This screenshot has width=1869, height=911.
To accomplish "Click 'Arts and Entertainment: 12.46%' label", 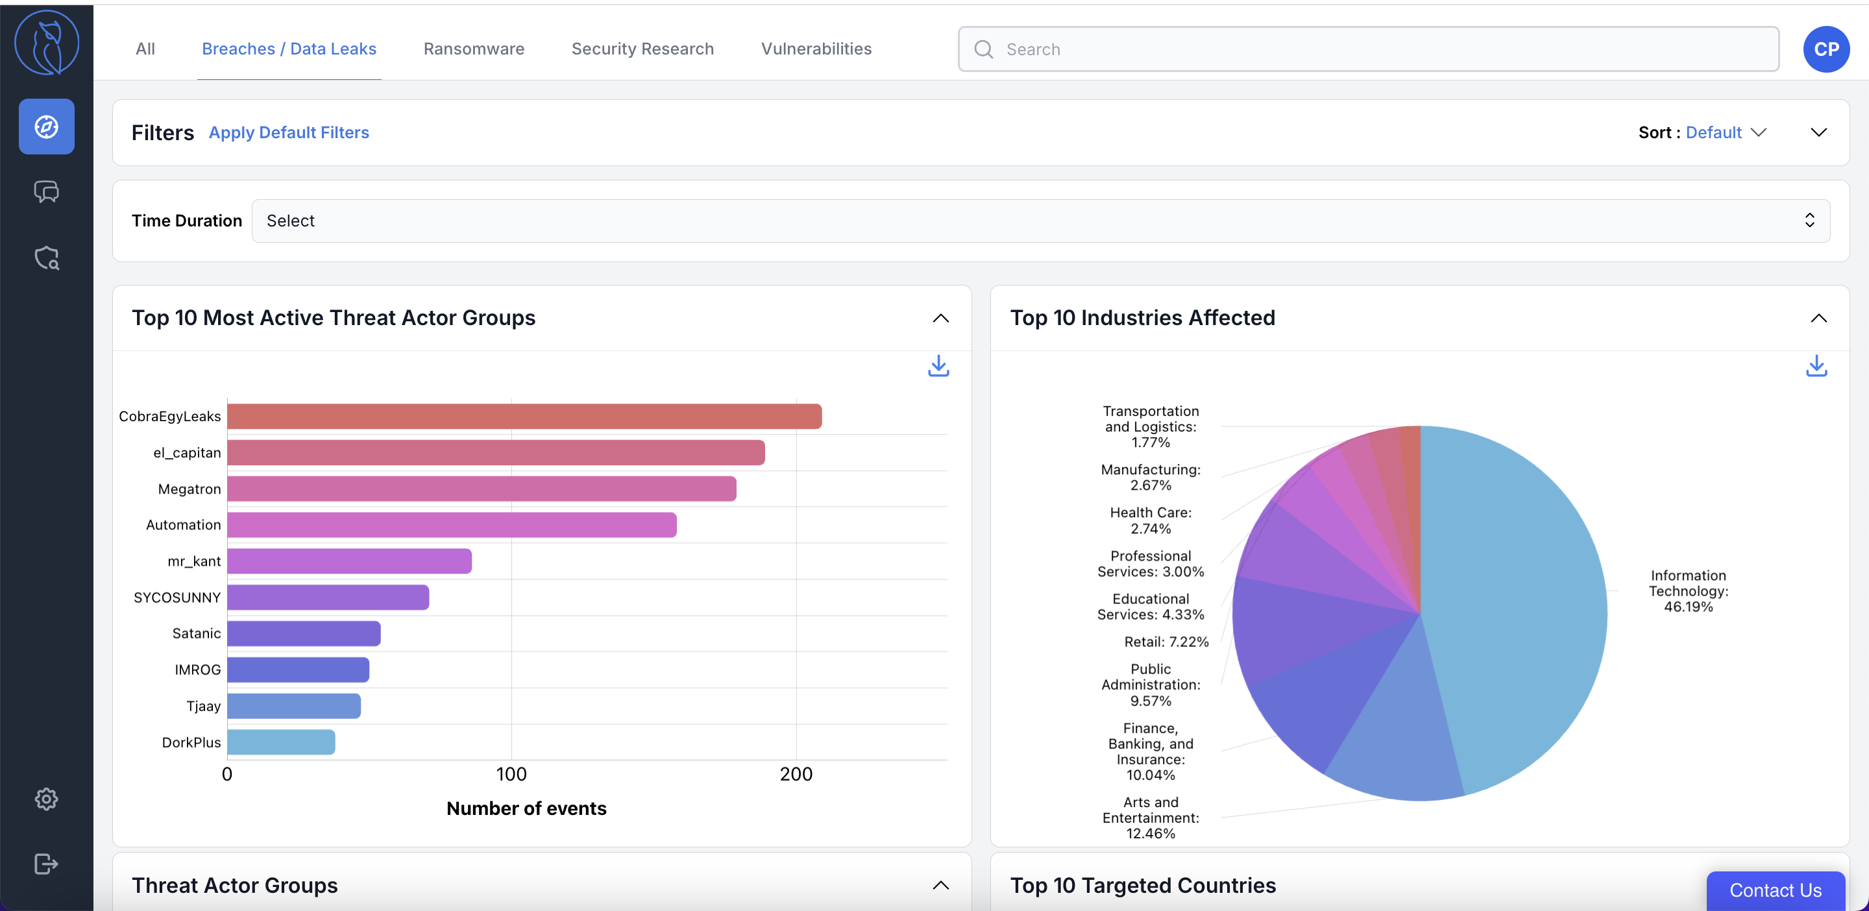I will tap(1150, 818).
